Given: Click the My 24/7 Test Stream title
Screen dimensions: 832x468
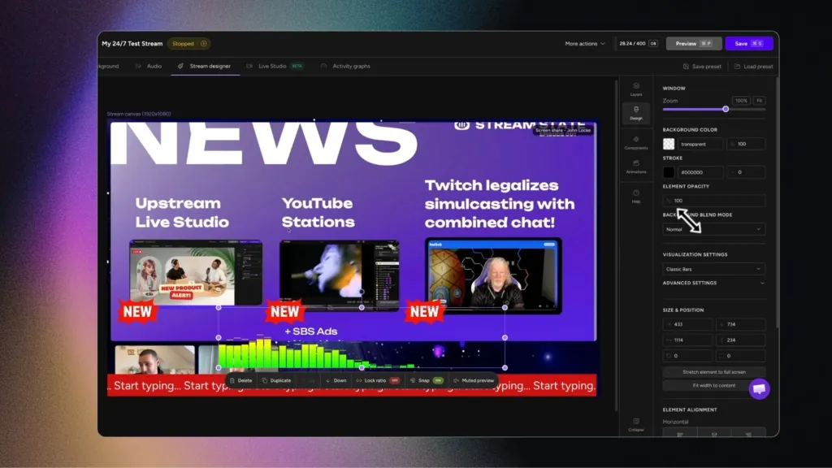Looking at the screenshot, I should (132, 44).
